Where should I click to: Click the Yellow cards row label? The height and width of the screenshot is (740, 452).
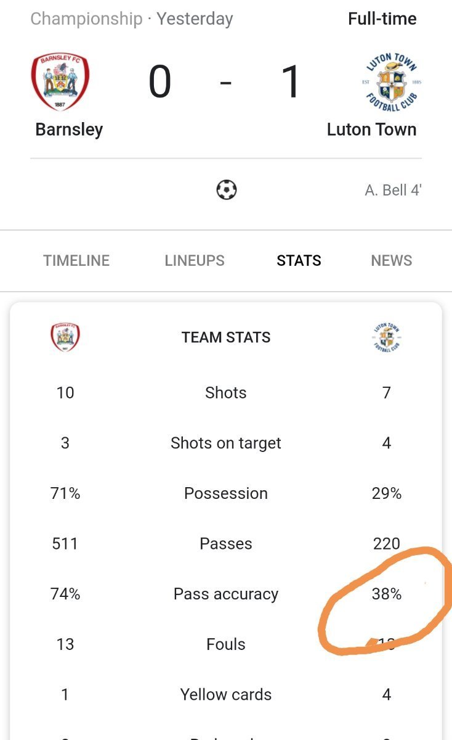(x=226, y=694)
